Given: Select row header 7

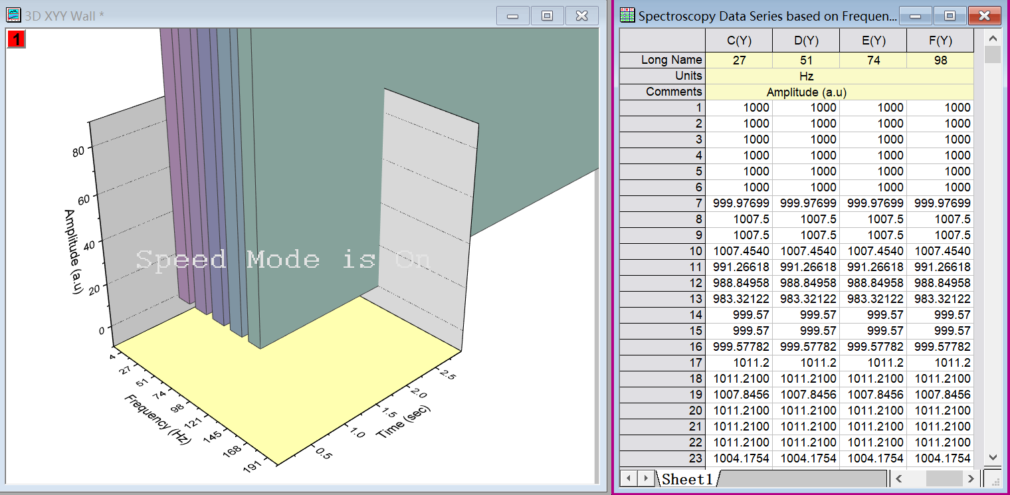Looking at the screenshot, I should pyautogui.click(x=662, y=203).
